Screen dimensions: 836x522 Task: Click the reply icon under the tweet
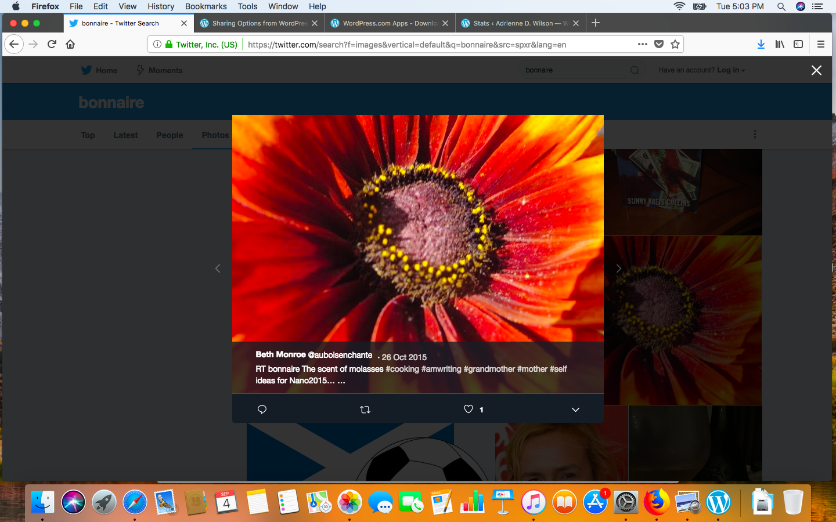pos(262,409)
